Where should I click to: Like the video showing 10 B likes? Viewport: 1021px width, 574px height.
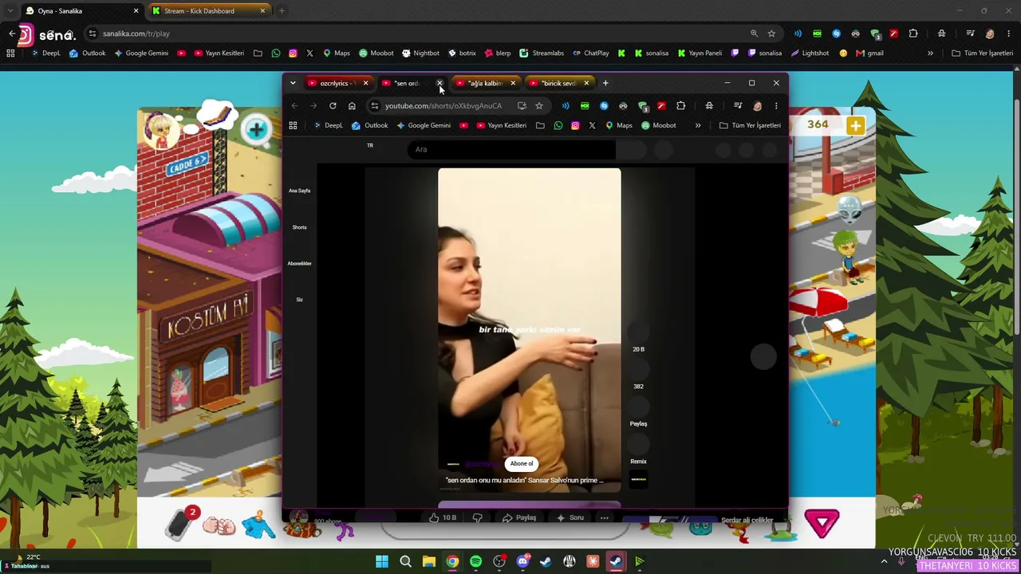coord(443,517)
